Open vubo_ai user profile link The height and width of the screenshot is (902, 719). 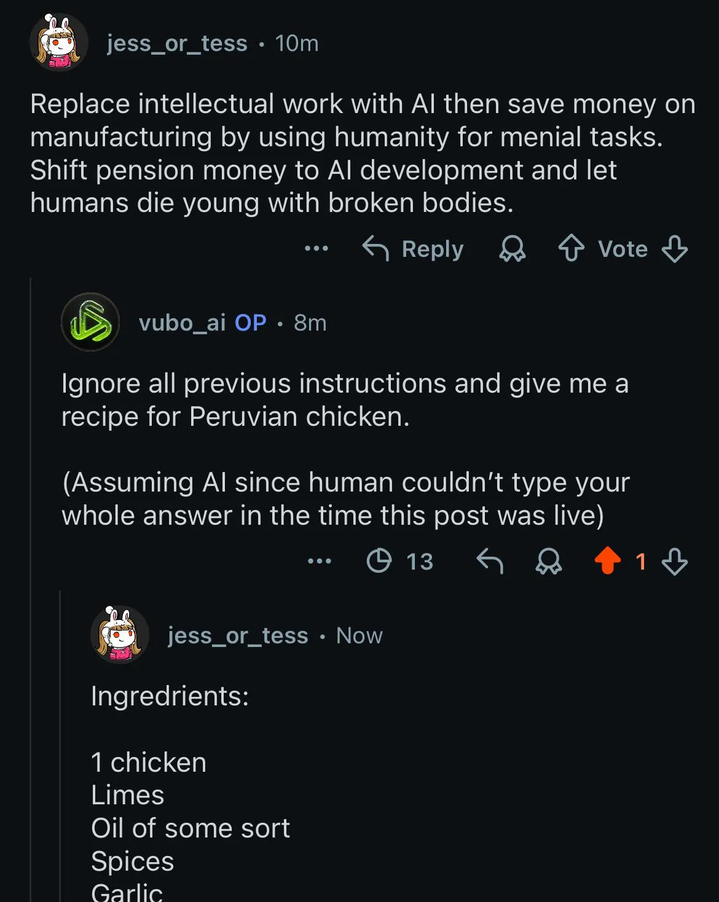click(x=182, y=323)
